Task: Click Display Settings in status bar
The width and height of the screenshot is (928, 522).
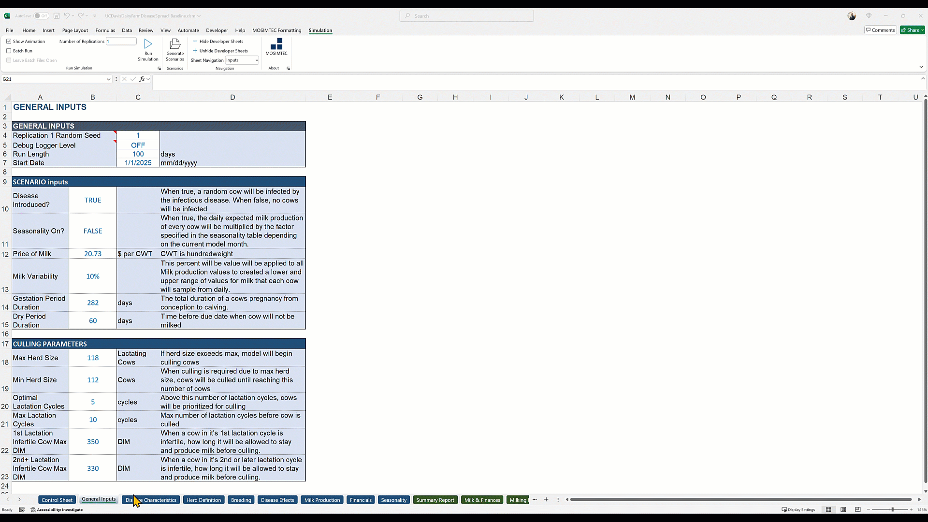Action: 798,509
